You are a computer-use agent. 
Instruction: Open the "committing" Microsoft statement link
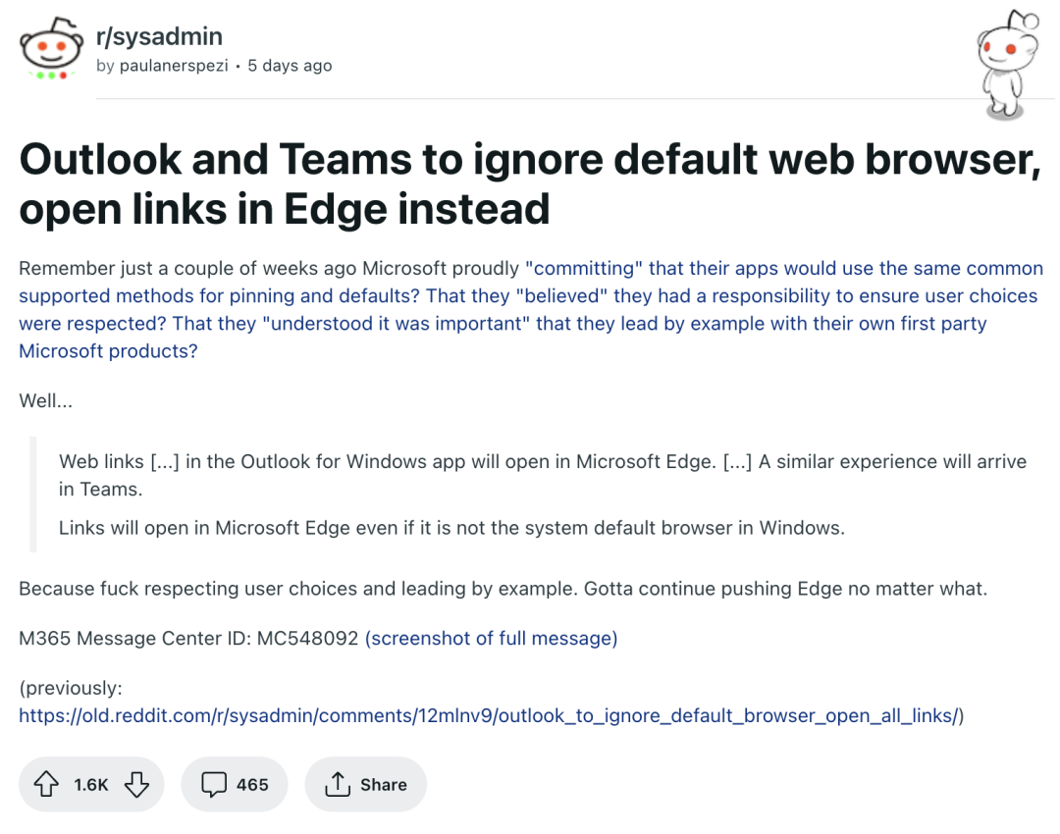click(x=531, y=309)
